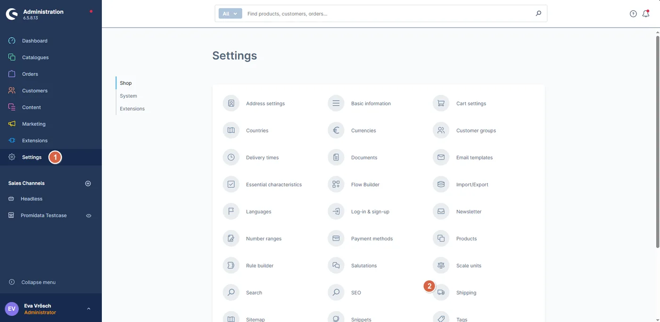Open the Promidata Testcase sales channel
Image resolution: width=660 pixels, height=322 pixels.
pyautogui.click(x=44, y=215)
